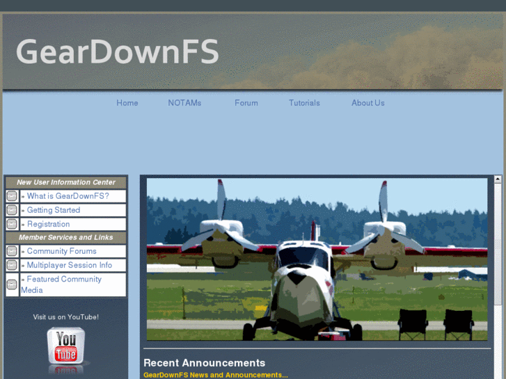Click the icon beside Featured Community Media

point(12,284)
